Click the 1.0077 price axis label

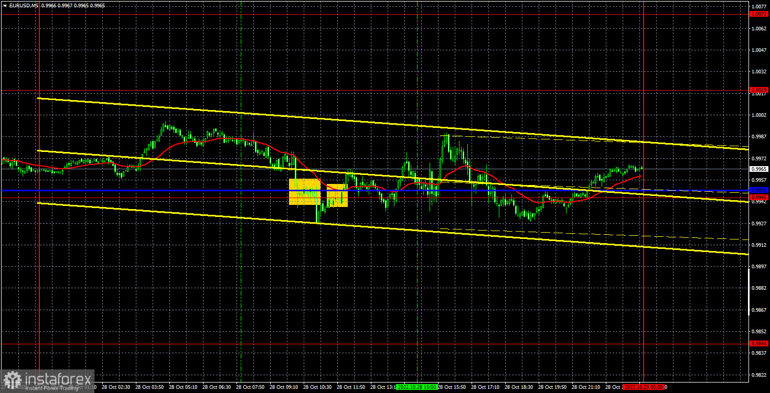pos(759,7)
